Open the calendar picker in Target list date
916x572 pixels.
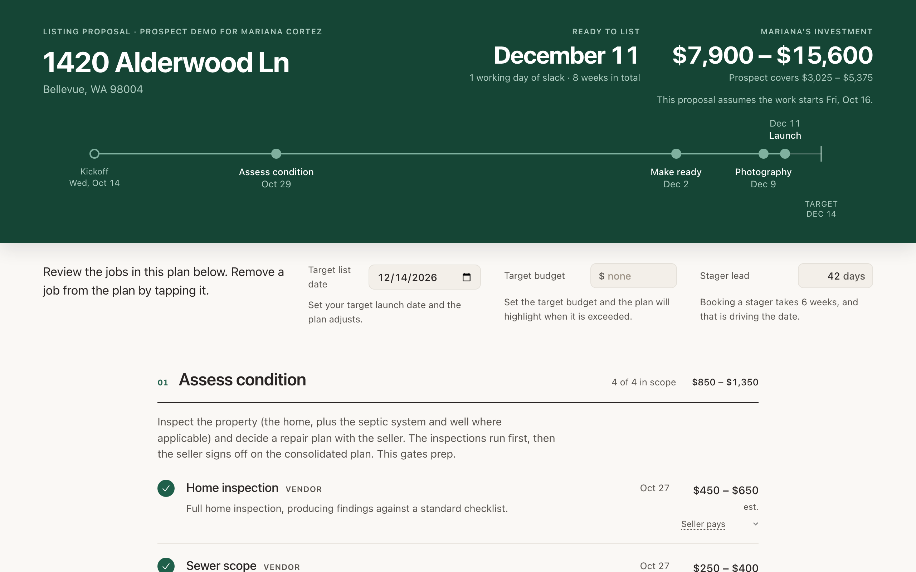pos(466,277)
